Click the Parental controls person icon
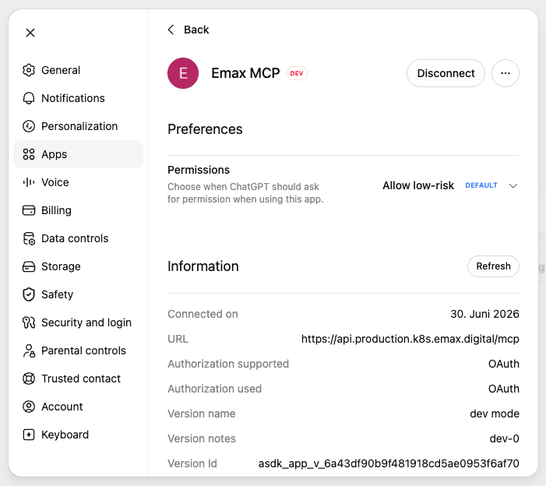Screen dimensions: 546x486 (29, 350)
